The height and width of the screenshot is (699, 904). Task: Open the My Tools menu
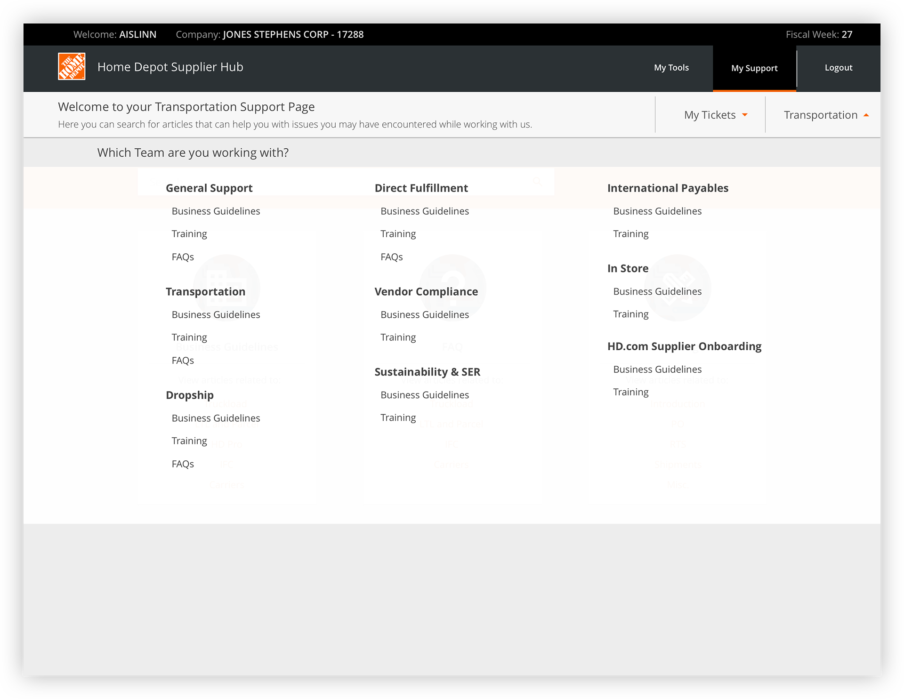(671, 68)
